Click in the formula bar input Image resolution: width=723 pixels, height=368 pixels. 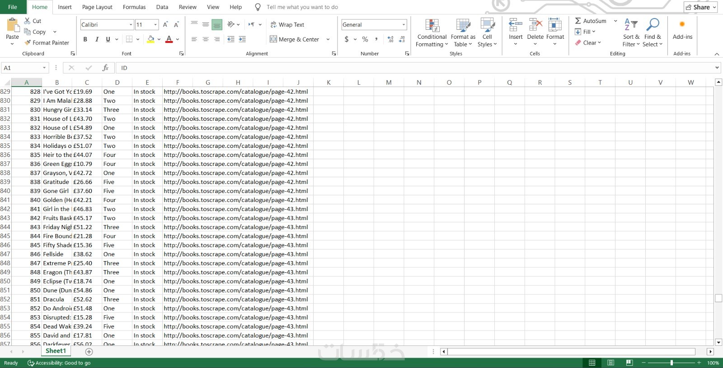point(415,68)
